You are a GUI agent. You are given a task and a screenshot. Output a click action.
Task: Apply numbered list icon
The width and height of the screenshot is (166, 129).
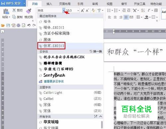116,11
